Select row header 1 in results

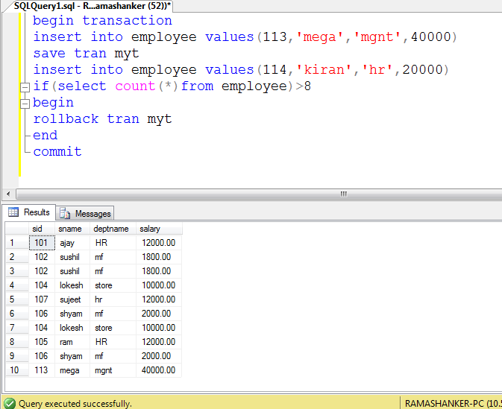pyautogui.click(x=17, y=243)
